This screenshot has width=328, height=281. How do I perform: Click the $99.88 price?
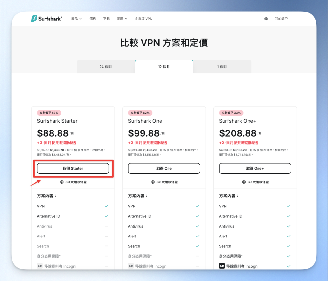point(144,133)
